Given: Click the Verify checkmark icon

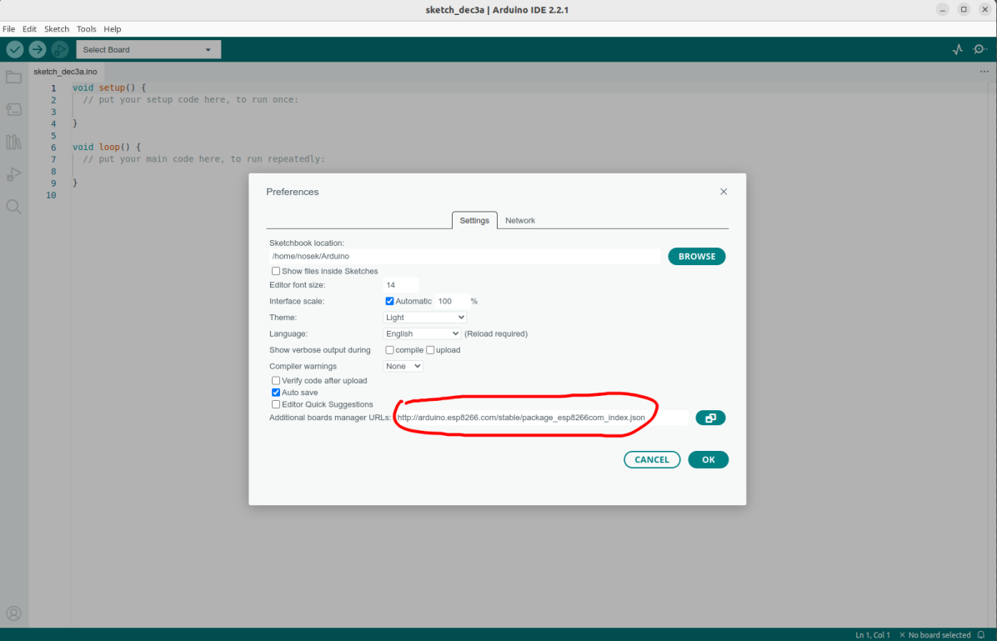Looking at the screenshot, I should tap(15, 49).
